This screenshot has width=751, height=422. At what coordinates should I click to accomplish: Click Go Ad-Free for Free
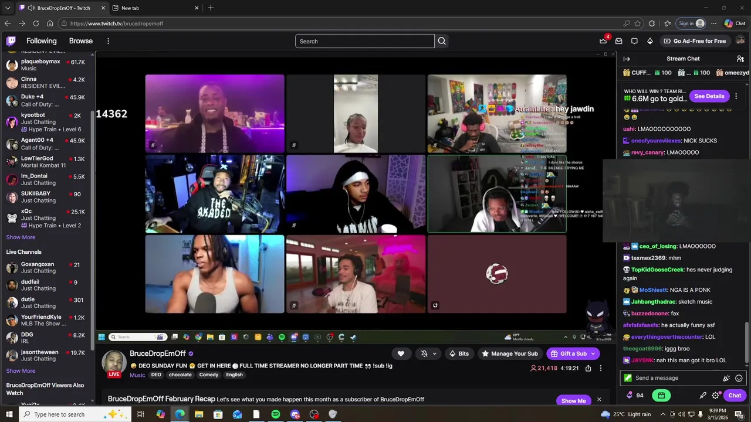[695, 41]
